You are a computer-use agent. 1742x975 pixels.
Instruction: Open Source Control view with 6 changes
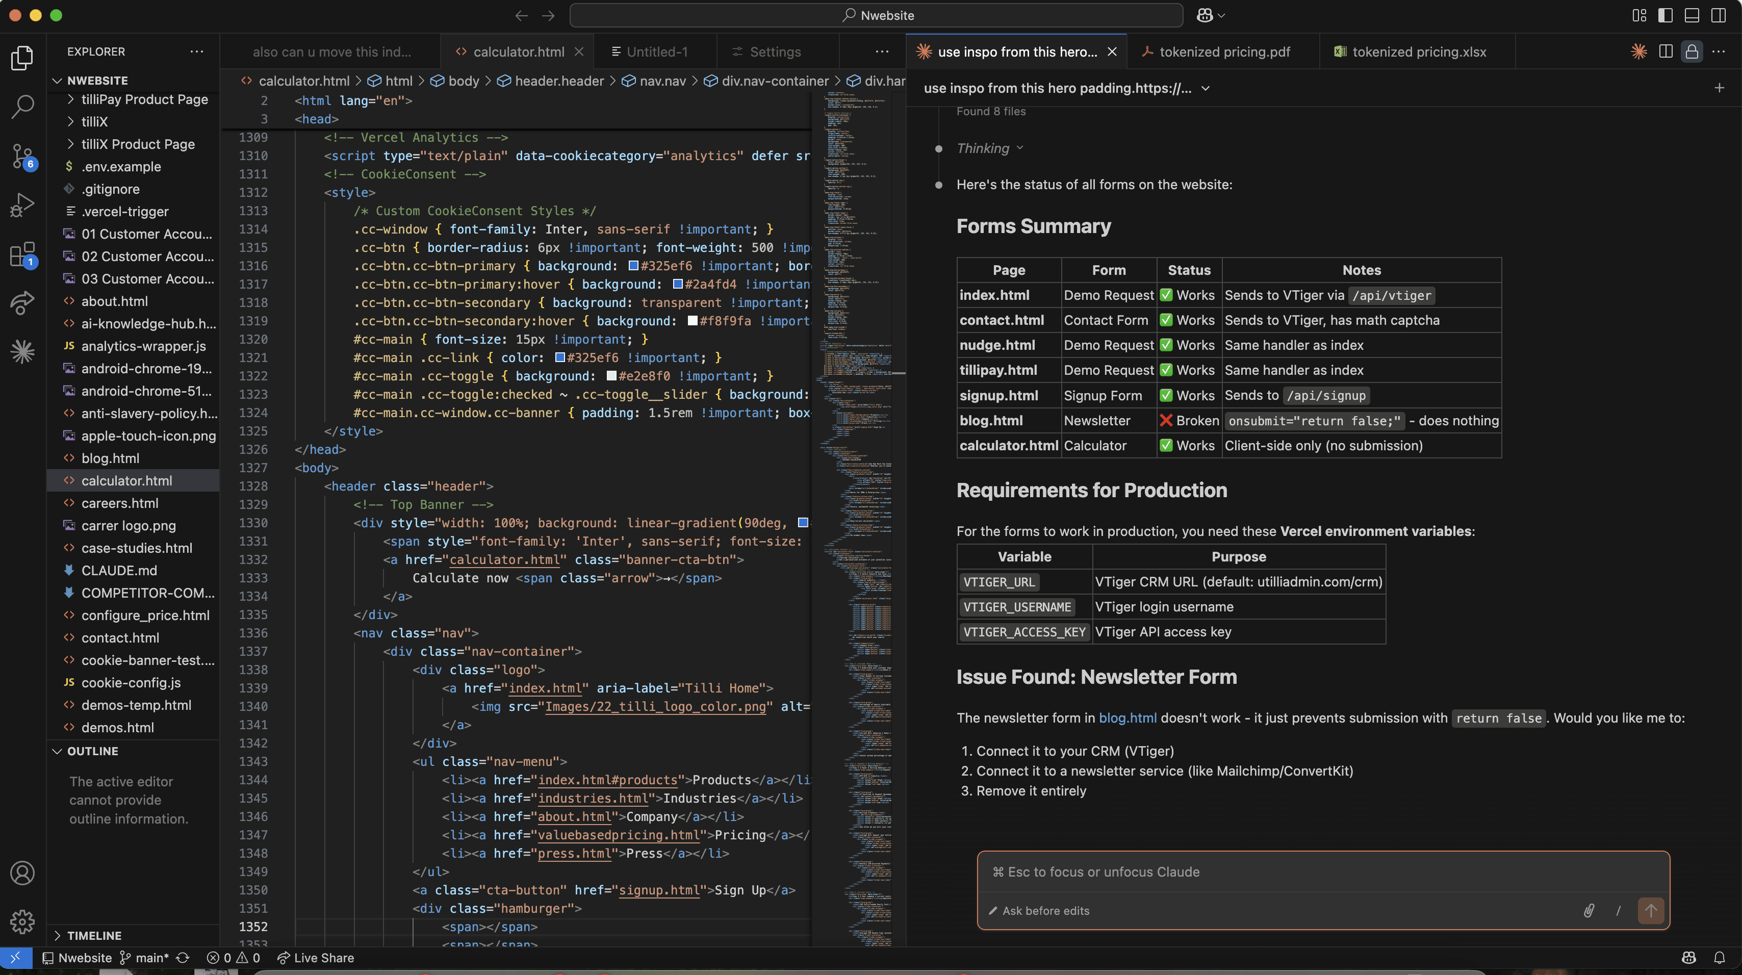22,156
